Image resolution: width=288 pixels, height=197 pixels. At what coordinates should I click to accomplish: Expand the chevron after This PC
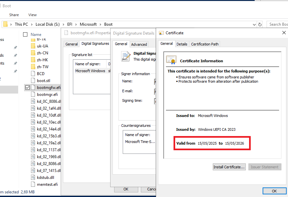pos(32,24)
